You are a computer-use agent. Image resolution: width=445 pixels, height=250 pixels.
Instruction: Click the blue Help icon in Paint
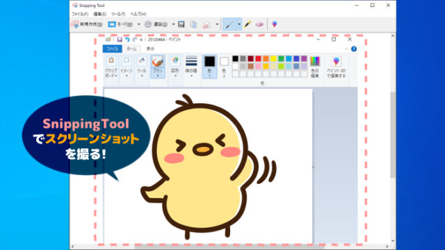click(354, 49)
